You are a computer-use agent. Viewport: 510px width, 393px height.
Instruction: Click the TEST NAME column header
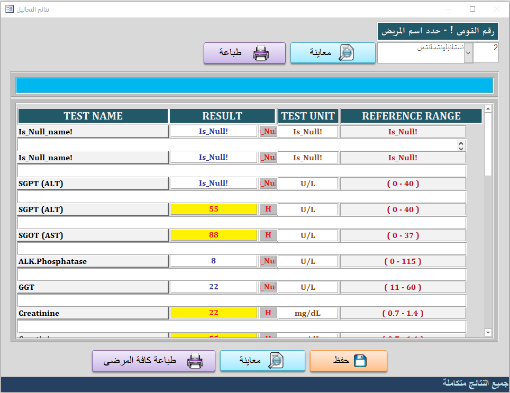click(93, 116)
